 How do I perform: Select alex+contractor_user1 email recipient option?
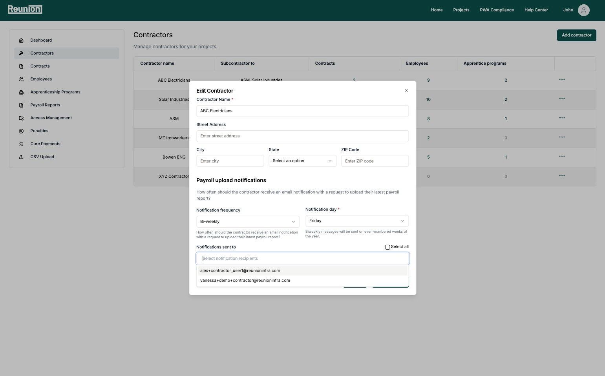point(240,270)
